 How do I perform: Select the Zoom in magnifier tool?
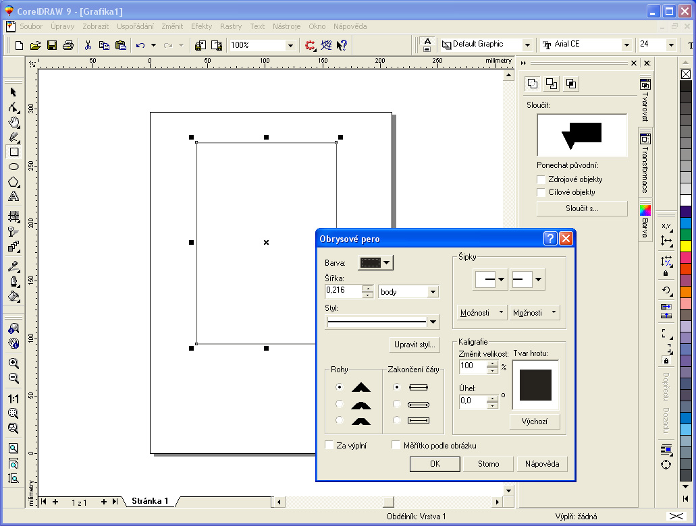(14, 363)
